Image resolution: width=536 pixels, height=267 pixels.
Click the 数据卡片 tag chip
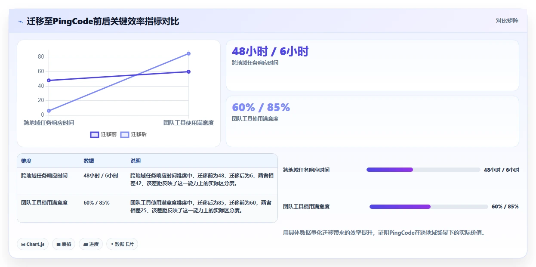(x=122, y=244)
